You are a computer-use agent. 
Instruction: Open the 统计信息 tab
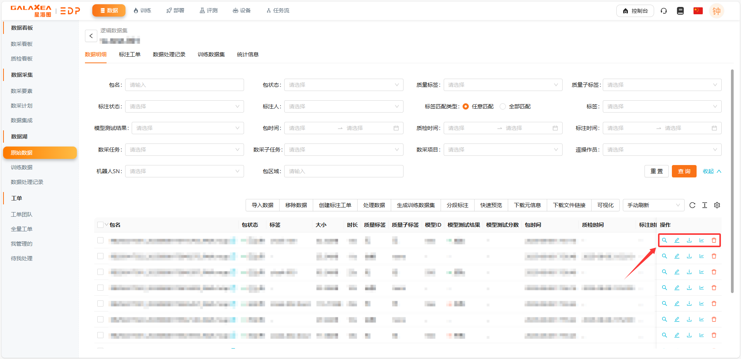point(248,54)
